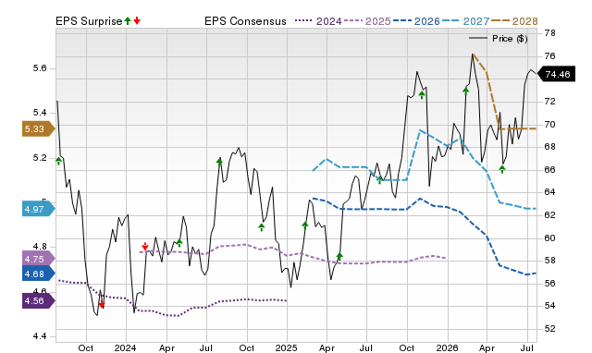This screenshot has height=353, width=592.
Task: Click the 2026 label on the x-axis
Action: 447,347
